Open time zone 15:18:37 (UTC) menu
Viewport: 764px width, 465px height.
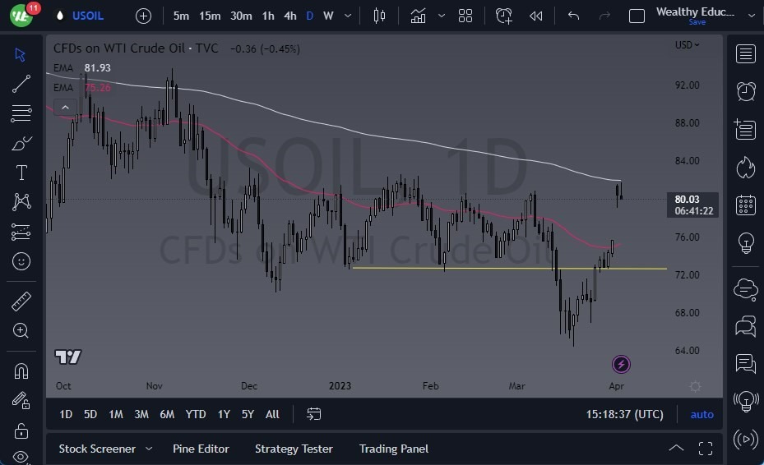(x=624, y=414)
